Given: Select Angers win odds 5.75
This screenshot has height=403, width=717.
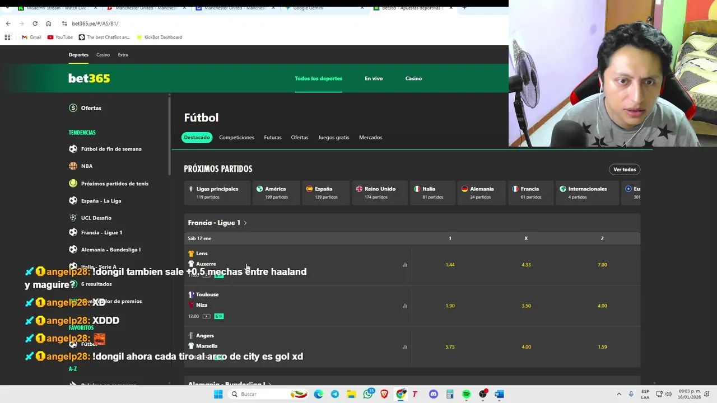Looking at the screenshot, I should 450,346.
